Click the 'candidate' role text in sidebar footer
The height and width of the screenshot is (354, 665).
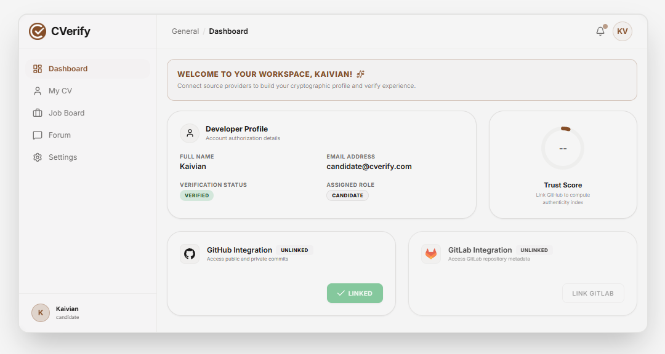[68, 317]
